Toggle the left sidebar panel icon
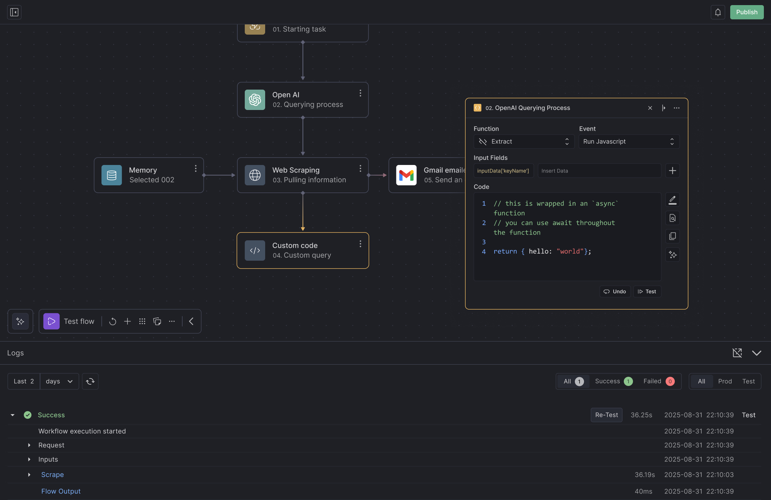The width and height of the screenshot is (771, 500). (14, 12)
